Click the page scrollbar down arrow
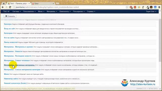 click(160, 89)
